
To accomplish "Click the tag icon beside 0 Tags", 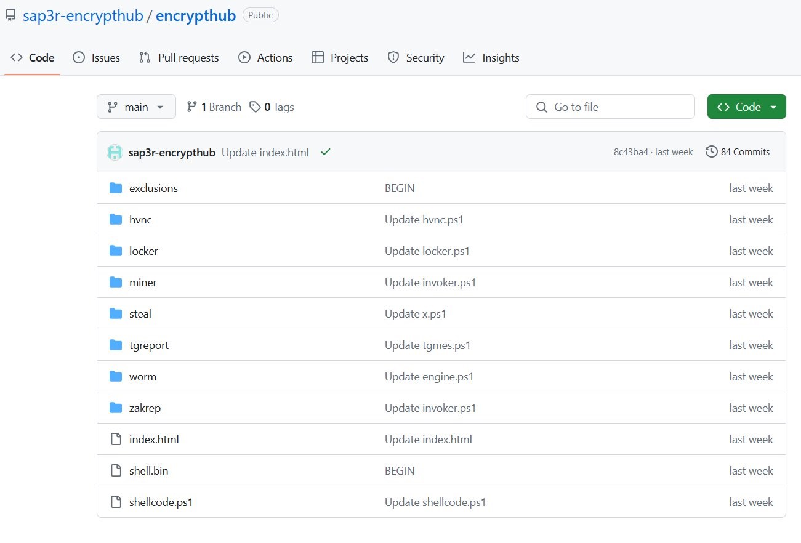I will (255, 107).
